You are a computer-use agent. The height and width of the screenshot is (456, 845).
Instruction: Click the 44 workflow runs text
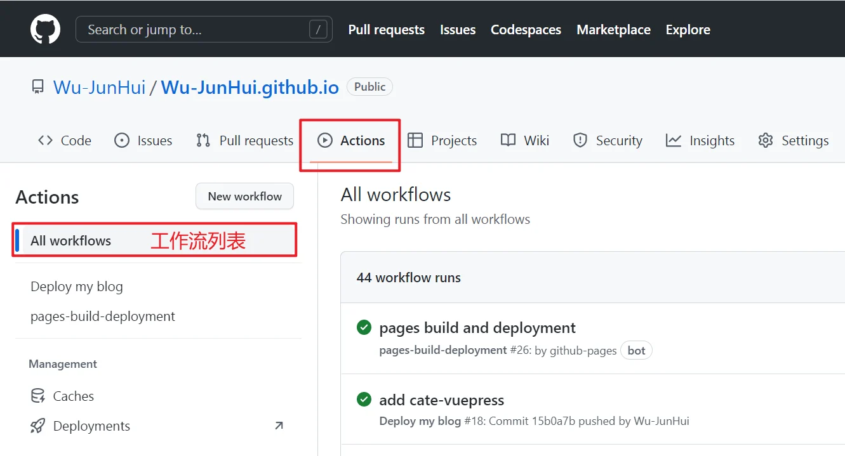[408, 277]
